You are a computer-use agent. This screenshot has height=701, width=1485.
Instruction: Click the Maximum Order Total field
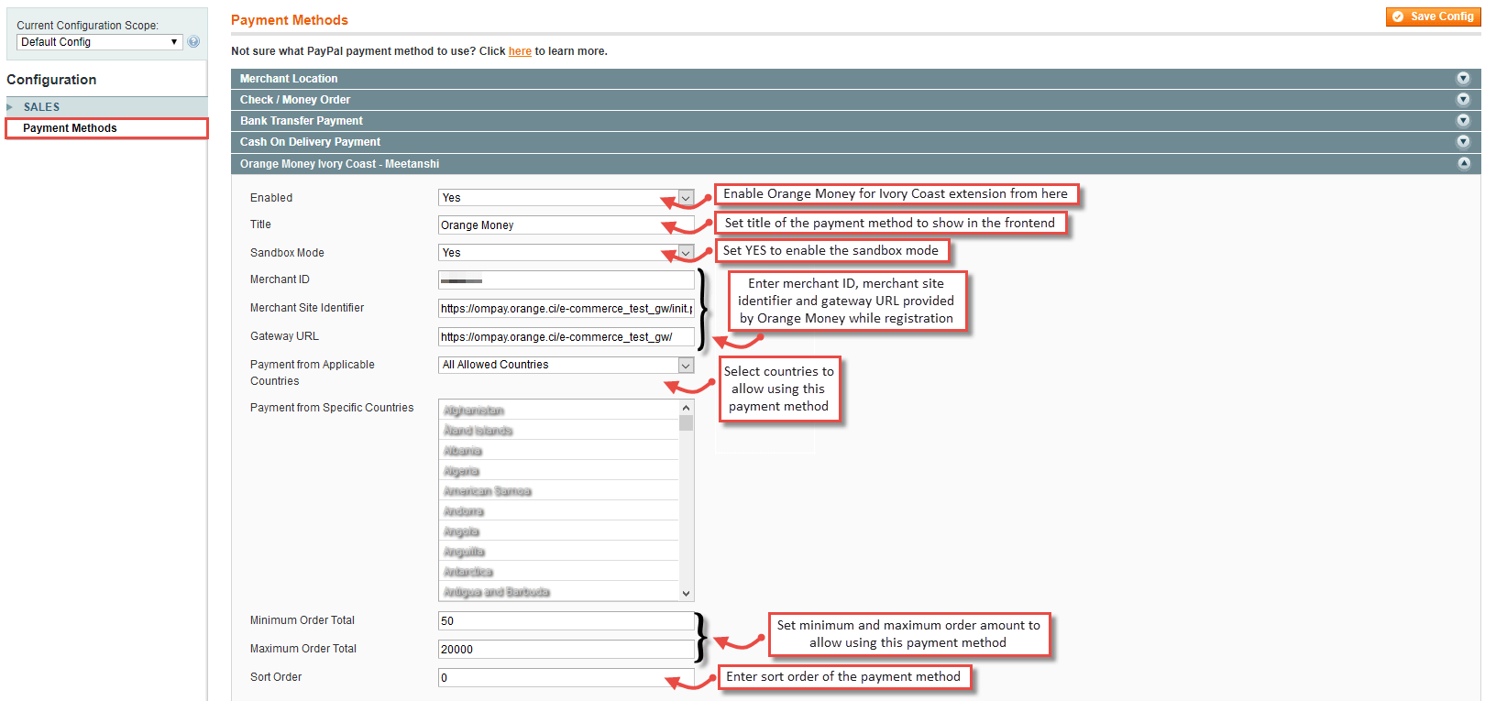[566, 650]
